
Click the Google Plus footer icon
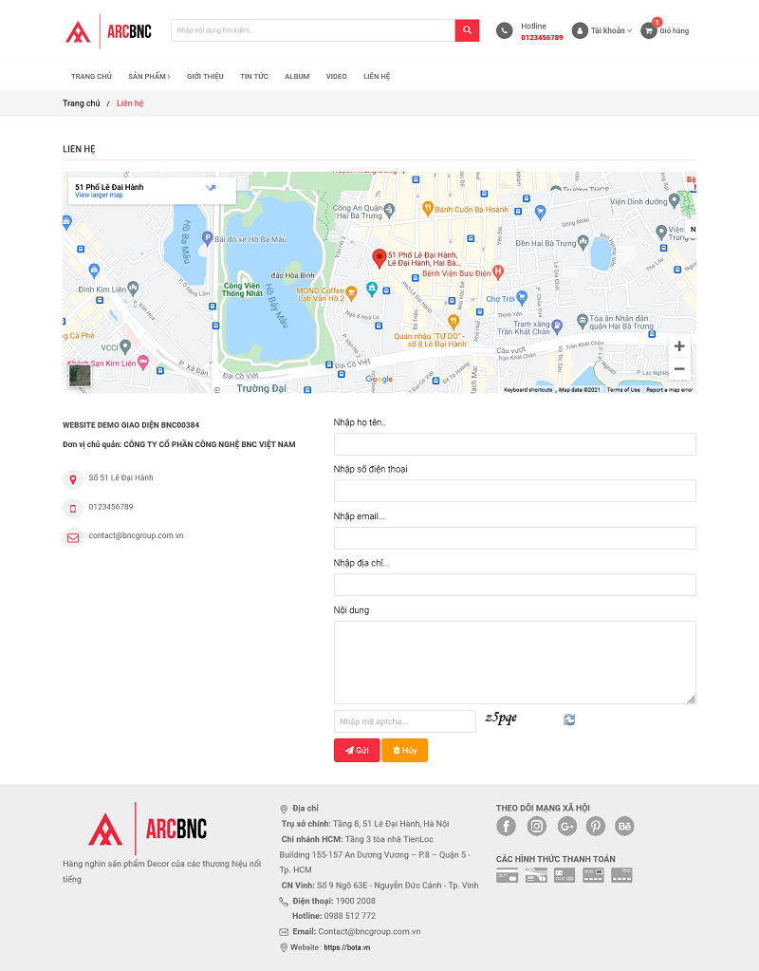click(x=566, y=826)
